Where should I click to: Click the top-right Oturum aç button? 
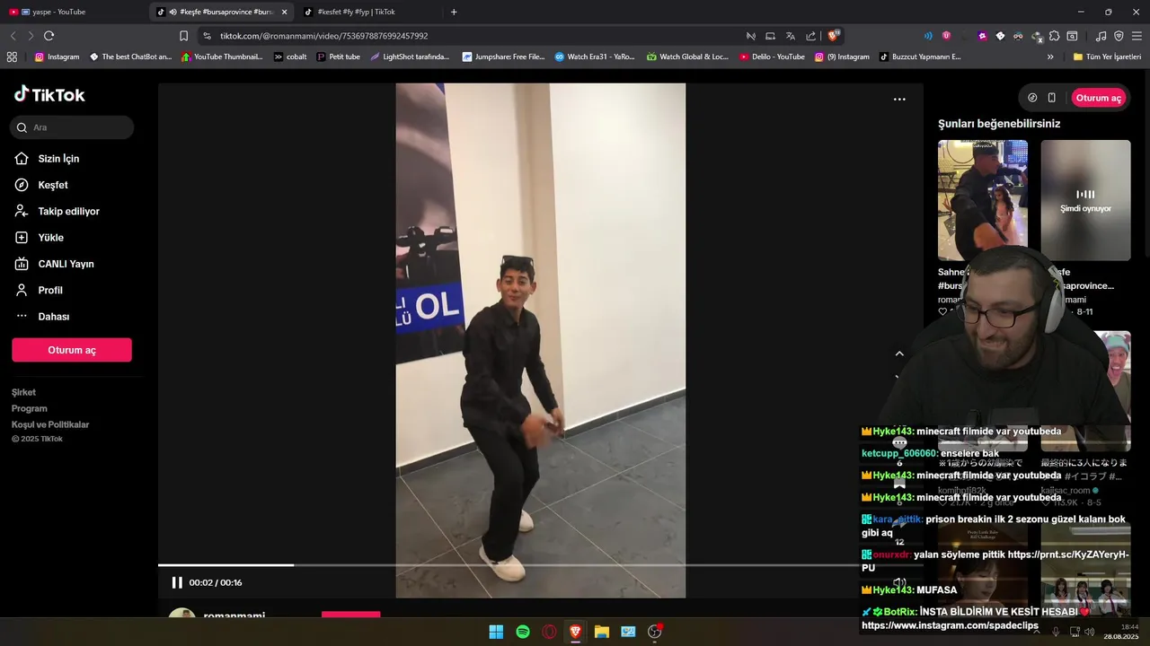pos(1098,98)
